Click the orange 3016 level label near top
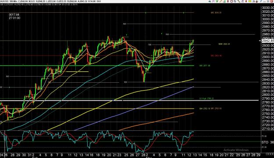This screenshot has width=274, height=158. click(x=216, y=13)
